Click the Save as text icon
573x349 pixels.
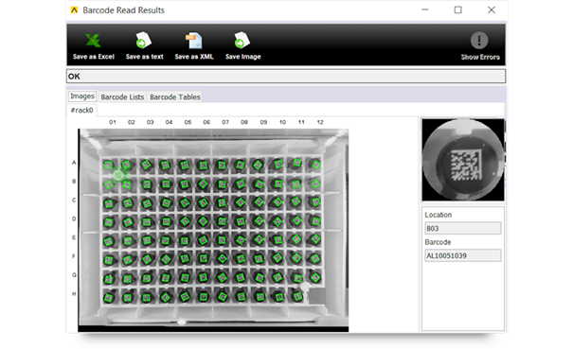[x=144, y=41]
